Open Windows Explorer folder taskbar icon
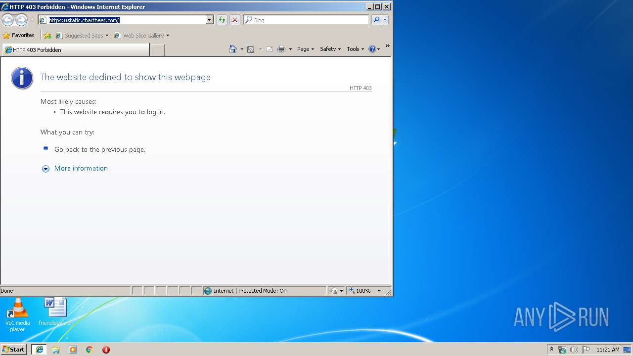The image size is (633, 356). pyautogui.click(x=56, y=350)
